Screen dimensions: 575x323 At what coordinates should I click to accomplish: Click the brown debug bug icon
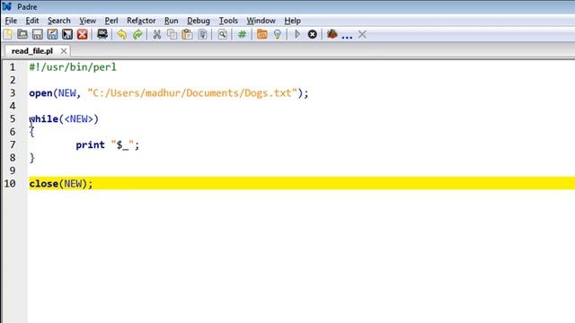click(332, 34)
